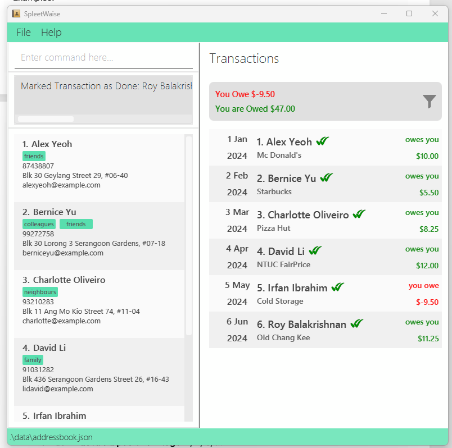Select the '2. Bernice Yu' transaction name
The image size is (452, 448).
coord(286,179)
